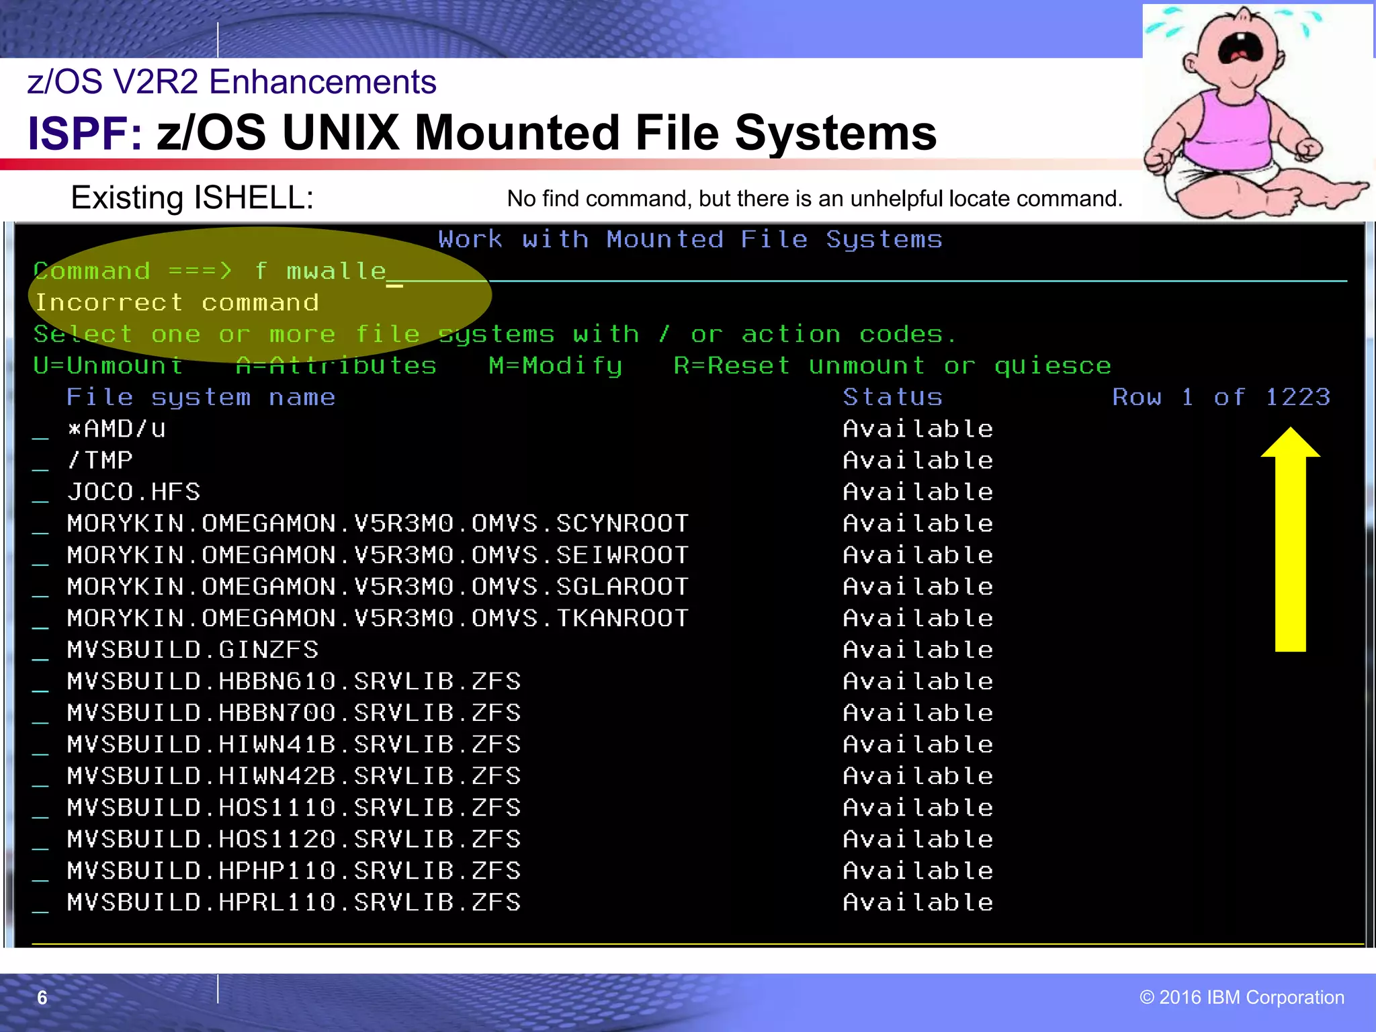The image size is (1376, 1032).
Task: Click 'R=Reset unmount or quiesce' action code
Action: tap(892, 367)
